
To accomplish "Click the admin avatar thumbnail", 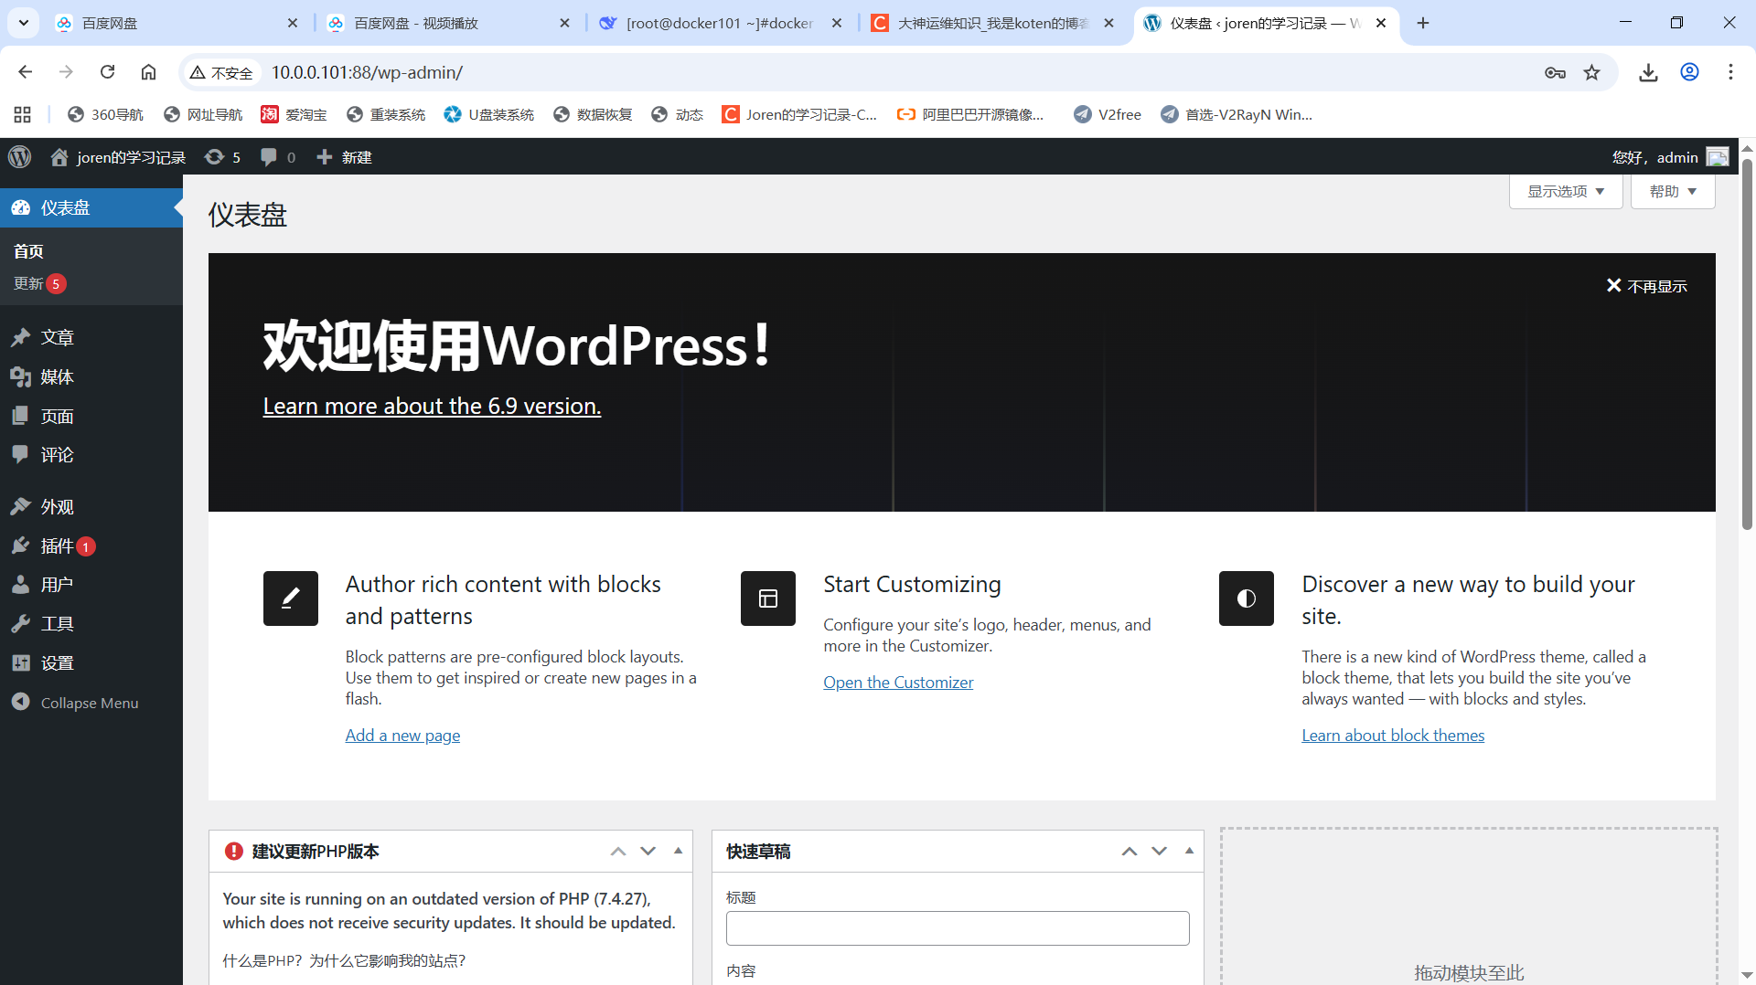I will [x=1718, y=157].
